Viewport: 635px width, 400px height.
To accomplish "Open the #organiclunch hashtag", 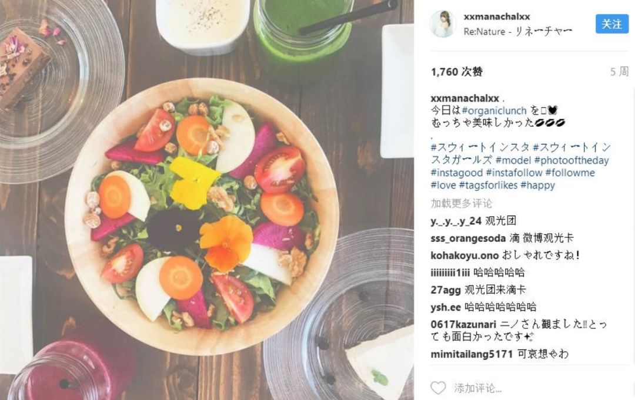I will (x=494, y=110).
